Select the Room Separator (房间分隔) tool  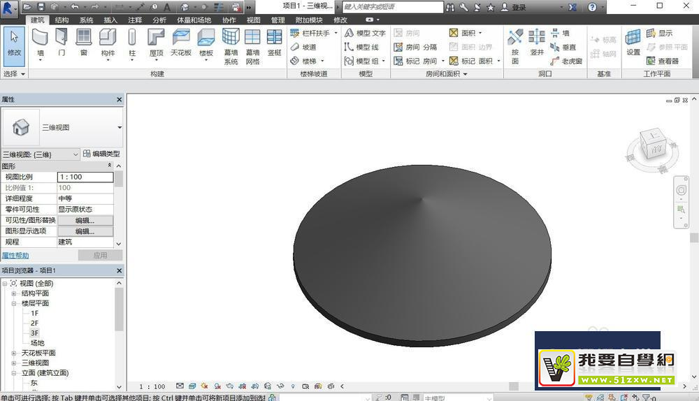click(x=415, y=47)
